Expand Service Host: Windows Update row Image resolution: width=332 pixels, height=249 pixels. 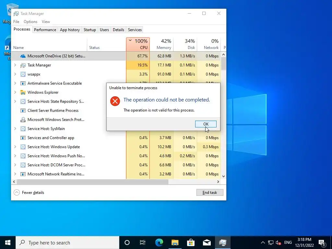(x=15, y=147)
